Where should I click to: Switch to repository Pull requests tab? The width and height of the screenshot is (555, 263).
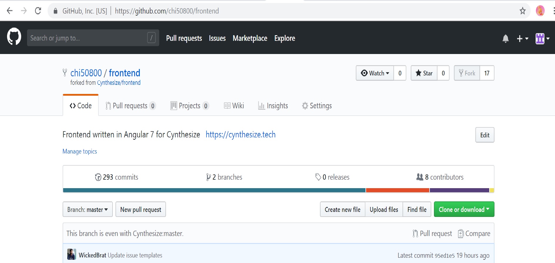[131, 106]
